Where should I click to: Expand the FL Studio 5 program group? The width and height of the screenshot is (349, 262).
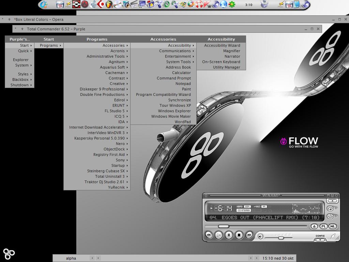tap(97, 111)
